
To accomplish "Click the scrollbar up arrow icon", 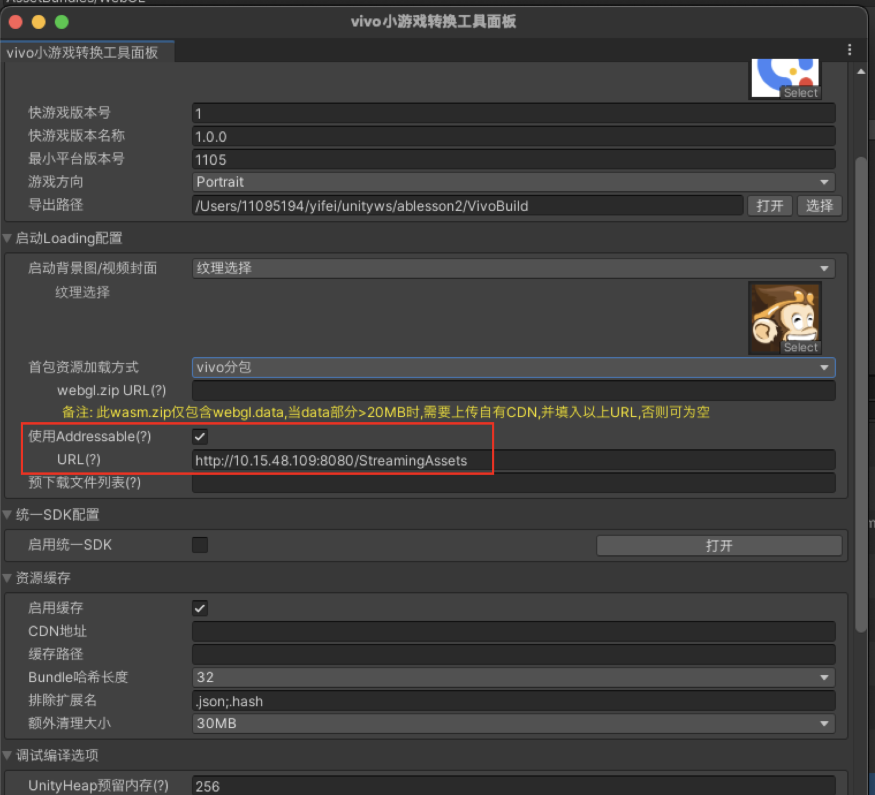I will 861,70.
